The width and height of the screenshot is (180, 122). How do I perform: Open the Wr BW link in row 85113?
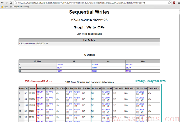click(x=77, y=116)
